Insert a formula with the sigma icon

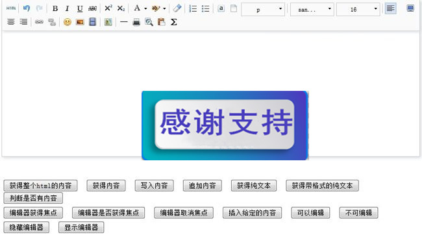click(174, 22)
